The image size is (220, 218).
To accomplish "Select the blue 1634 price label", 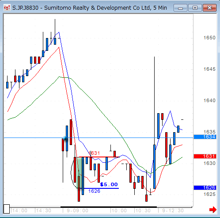I will (x=205, y=137).
